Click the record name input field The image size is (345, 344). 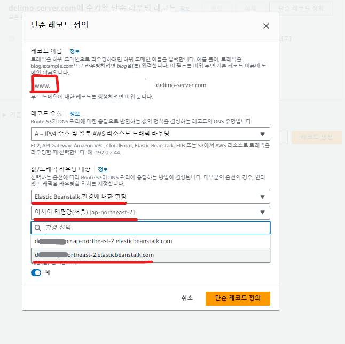[x=89, y=85]
